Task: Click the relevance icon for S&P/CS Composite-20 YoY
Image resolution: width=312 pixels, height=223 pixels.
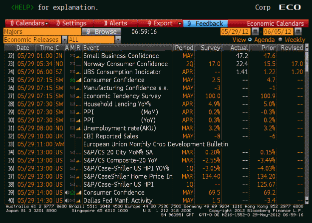Action: [78, 161]
